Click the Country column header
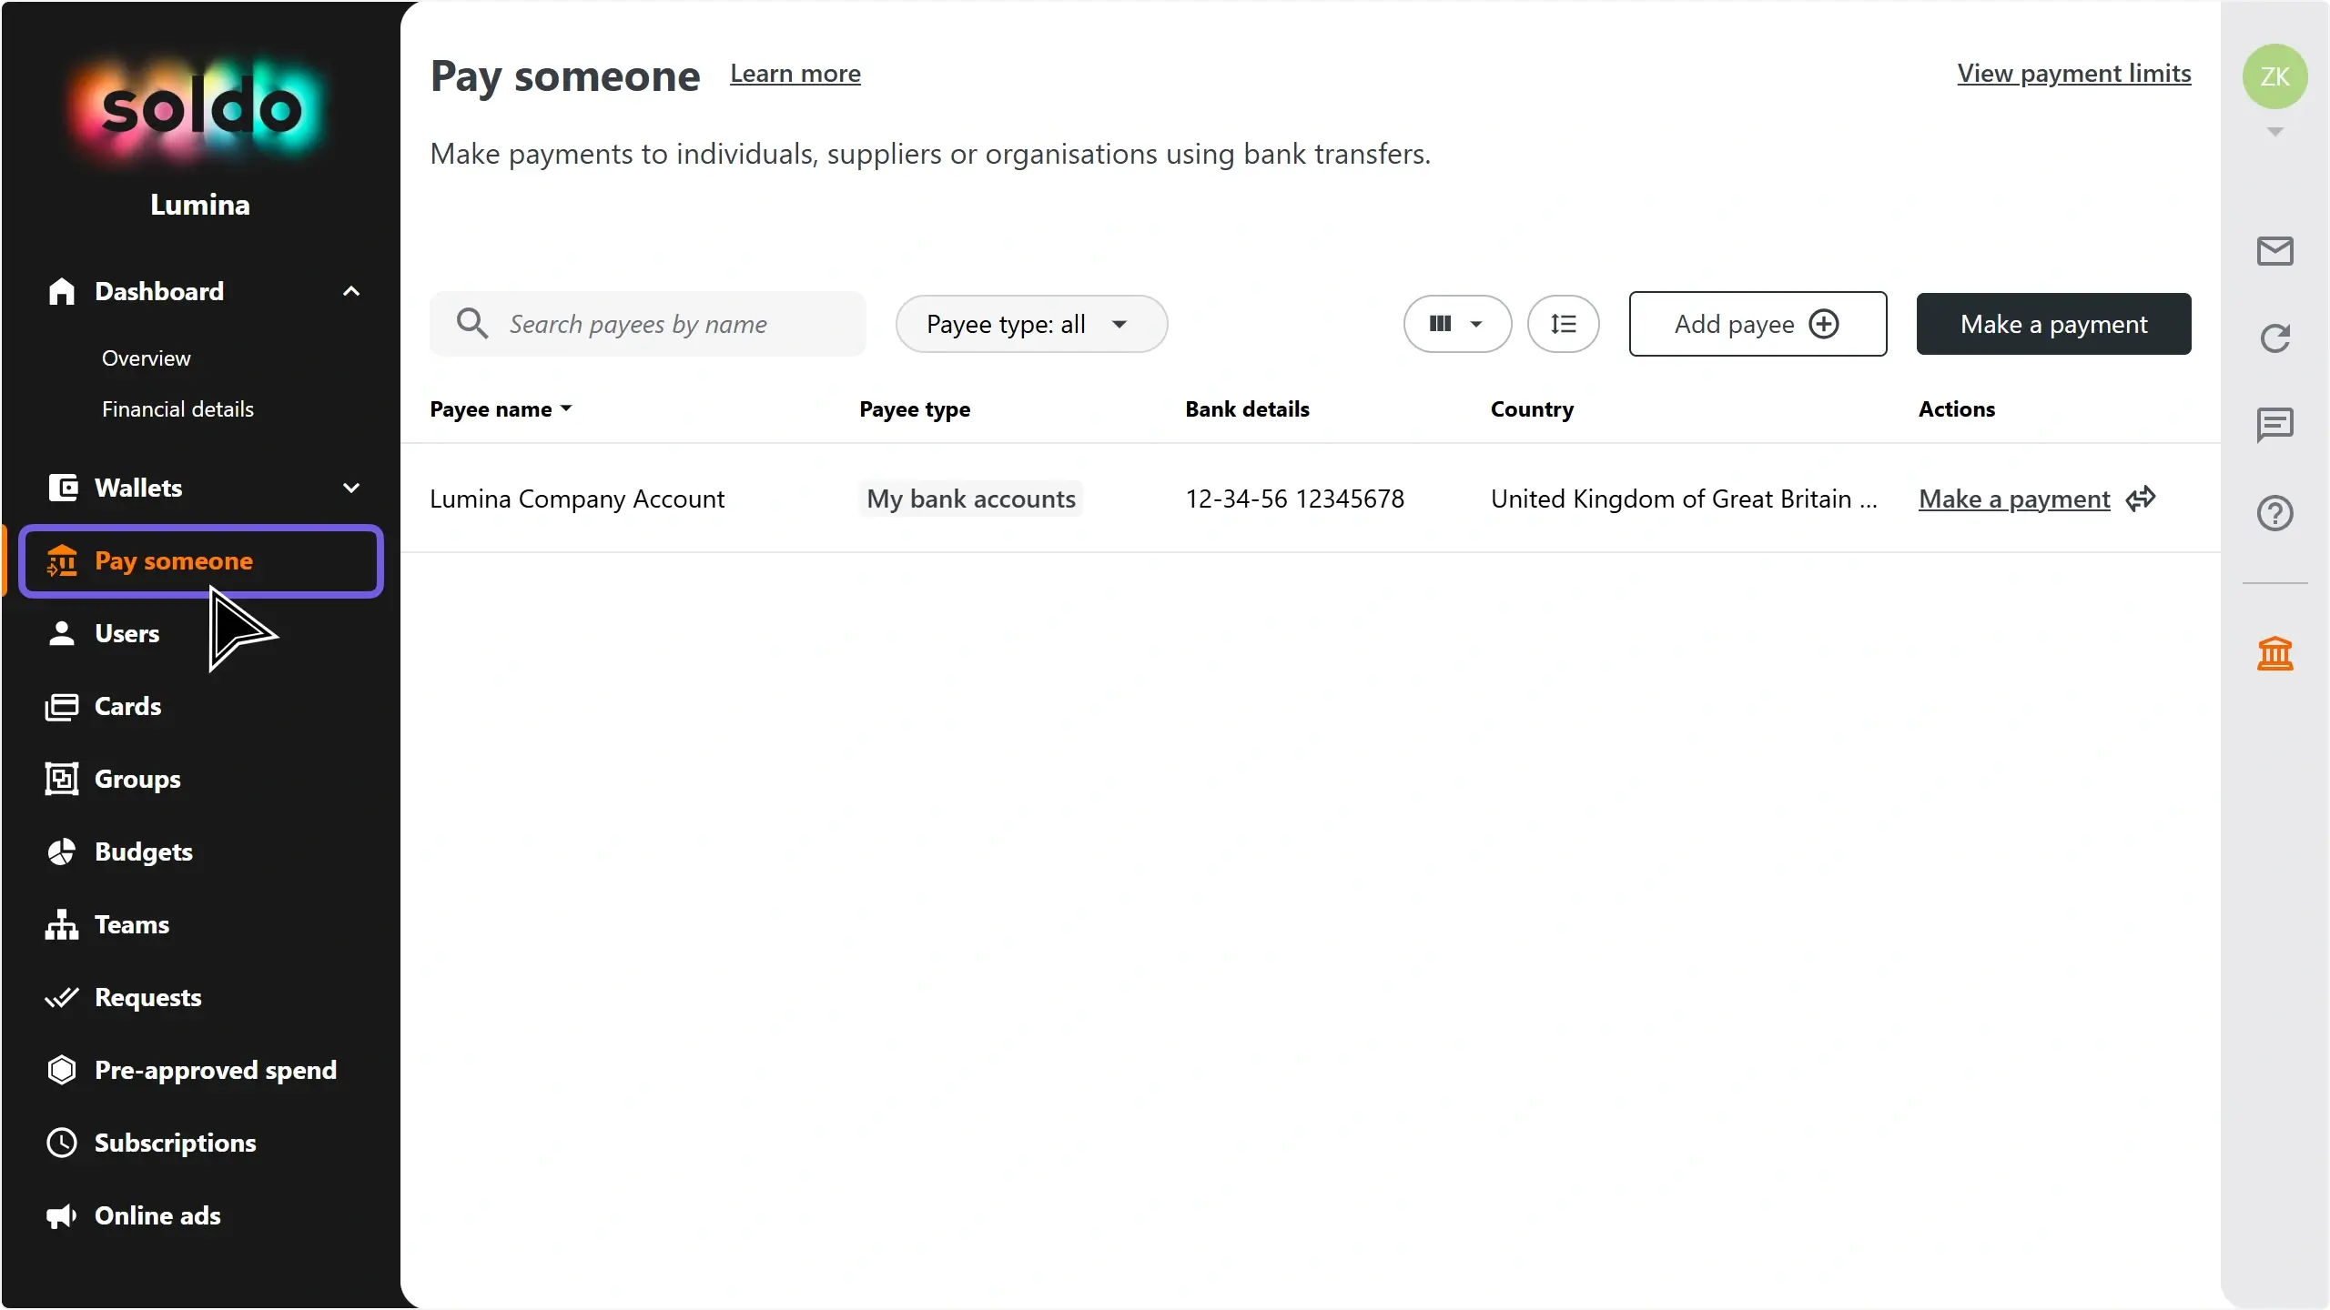The height and width of the screenshot is (1310, 2330). 1532,409
